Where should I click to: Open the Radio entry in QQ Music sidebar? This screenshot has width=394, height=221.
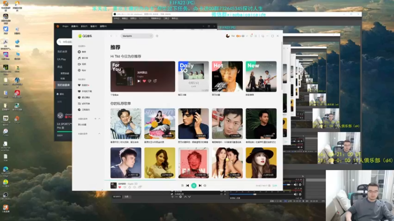pos(82,70)
